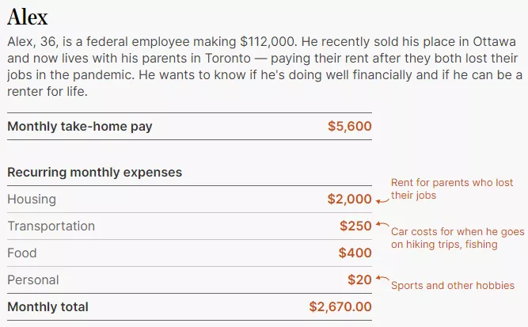Click the $5,600 take-home amount
528x327 pixels.
350,127
